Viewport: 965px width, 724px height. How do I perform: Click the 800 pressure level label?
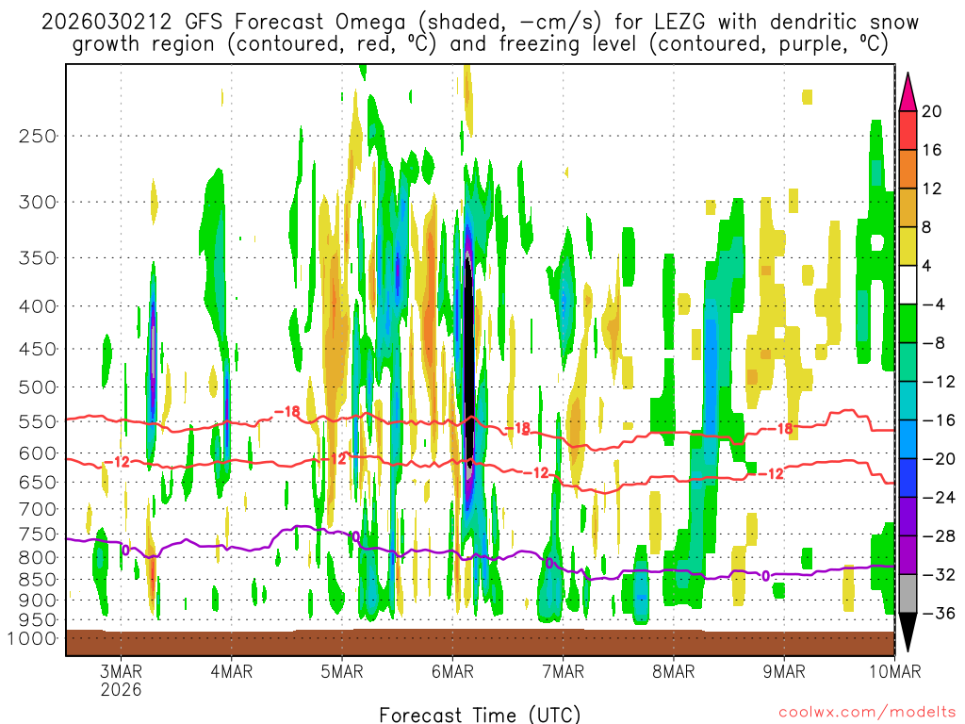[38, 558]
